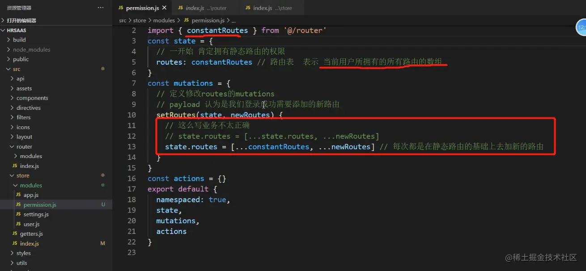The image size is (586, 271).
Task: Click JS icon on router index.js tab
Action: [180, 8]
